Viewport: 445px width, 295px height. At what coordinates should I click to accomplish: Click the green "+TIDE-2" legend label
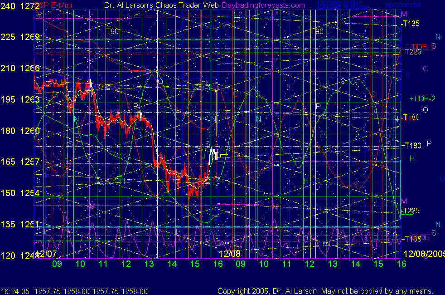pos(422,98)
